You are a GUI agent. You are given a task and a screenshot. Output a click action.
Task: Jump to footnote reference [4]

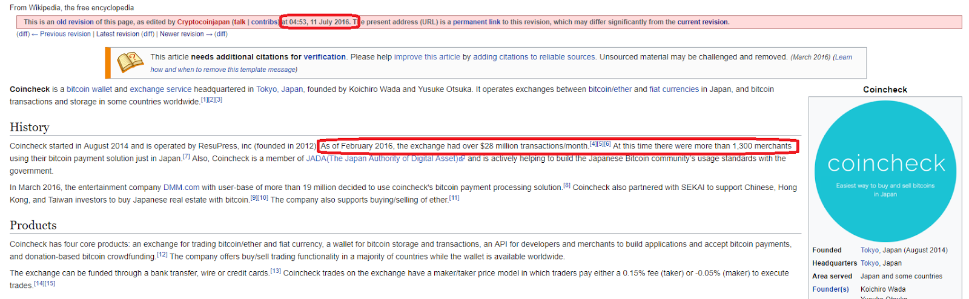click(x=594, y=144)
